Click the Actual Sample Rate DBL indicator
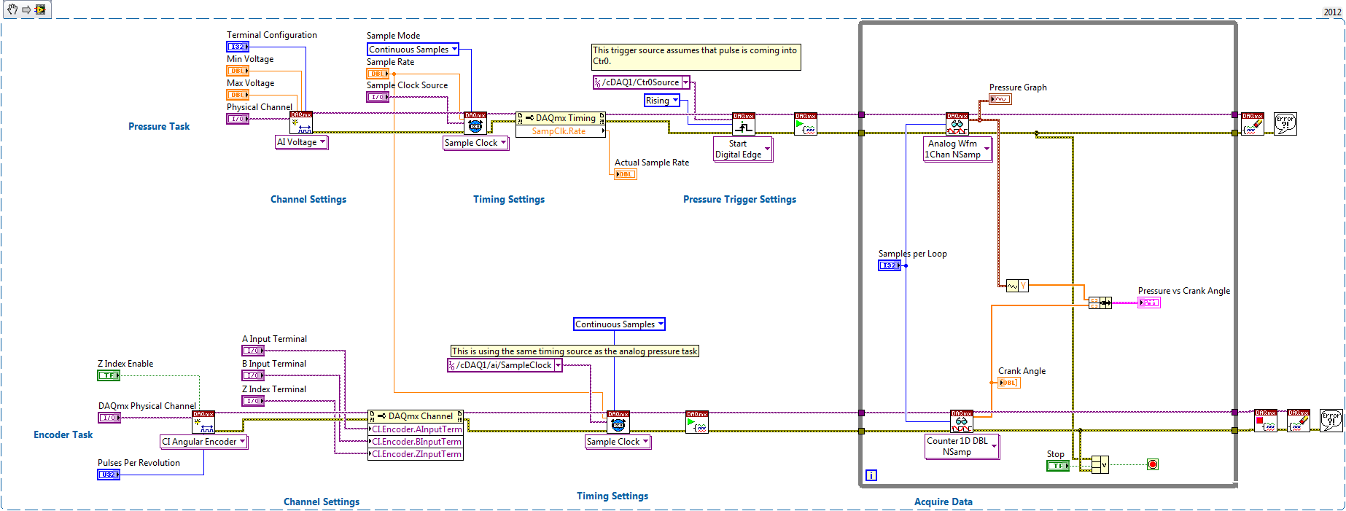Viewport: 1346px width, 511px height. click(626, 174)
